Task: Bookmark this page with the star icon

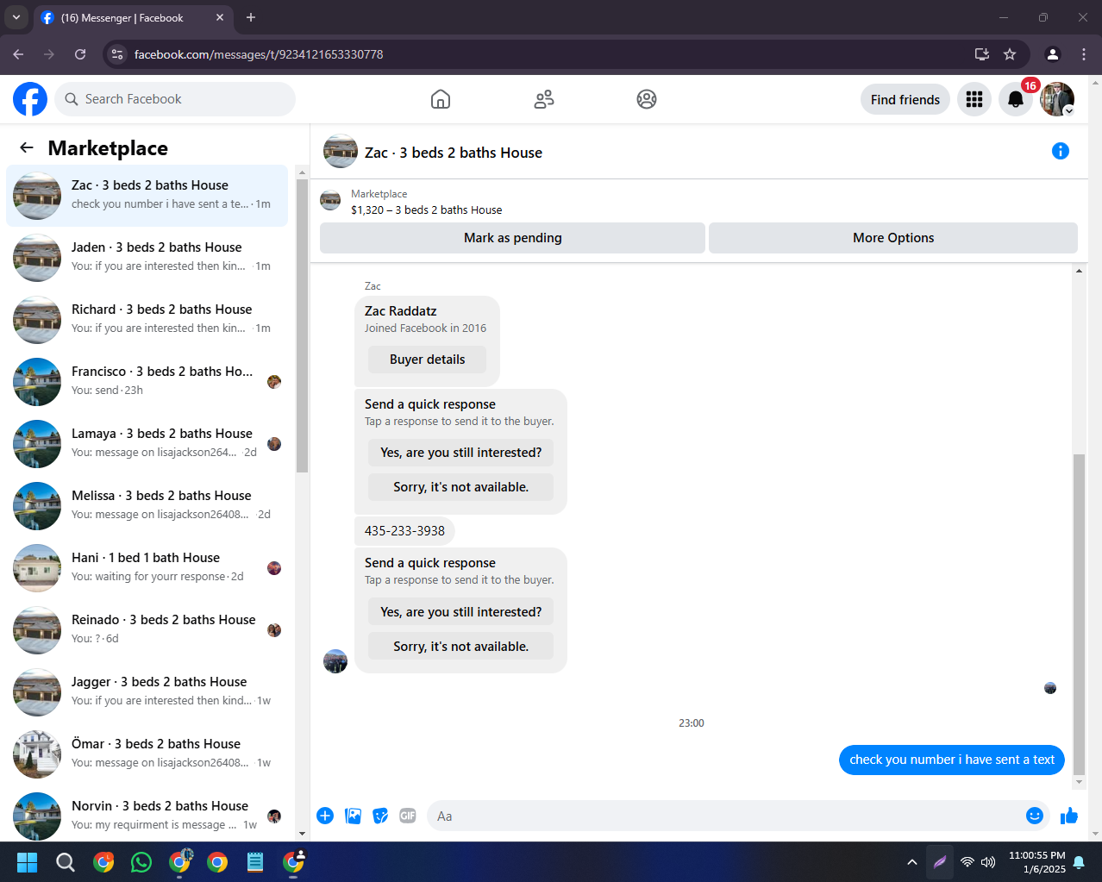Action: [1010, 54]
